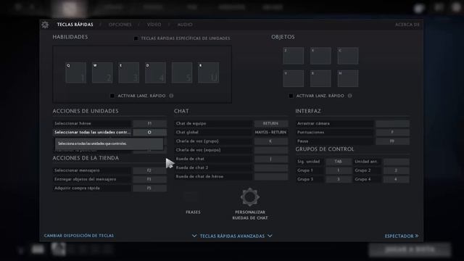Select the R ultimate ability slot

pos(209,72)
